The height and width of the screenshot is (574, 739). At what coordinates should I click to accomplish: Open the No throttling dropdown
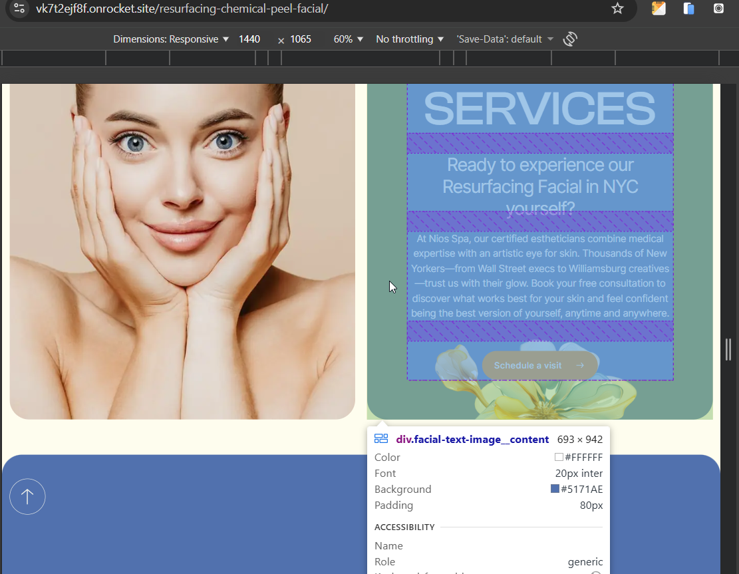[410, 39]
